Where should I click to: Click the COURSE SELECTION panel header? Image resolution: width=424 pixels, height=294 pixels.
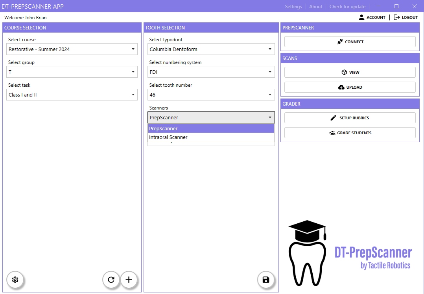(x=72, y=27)
